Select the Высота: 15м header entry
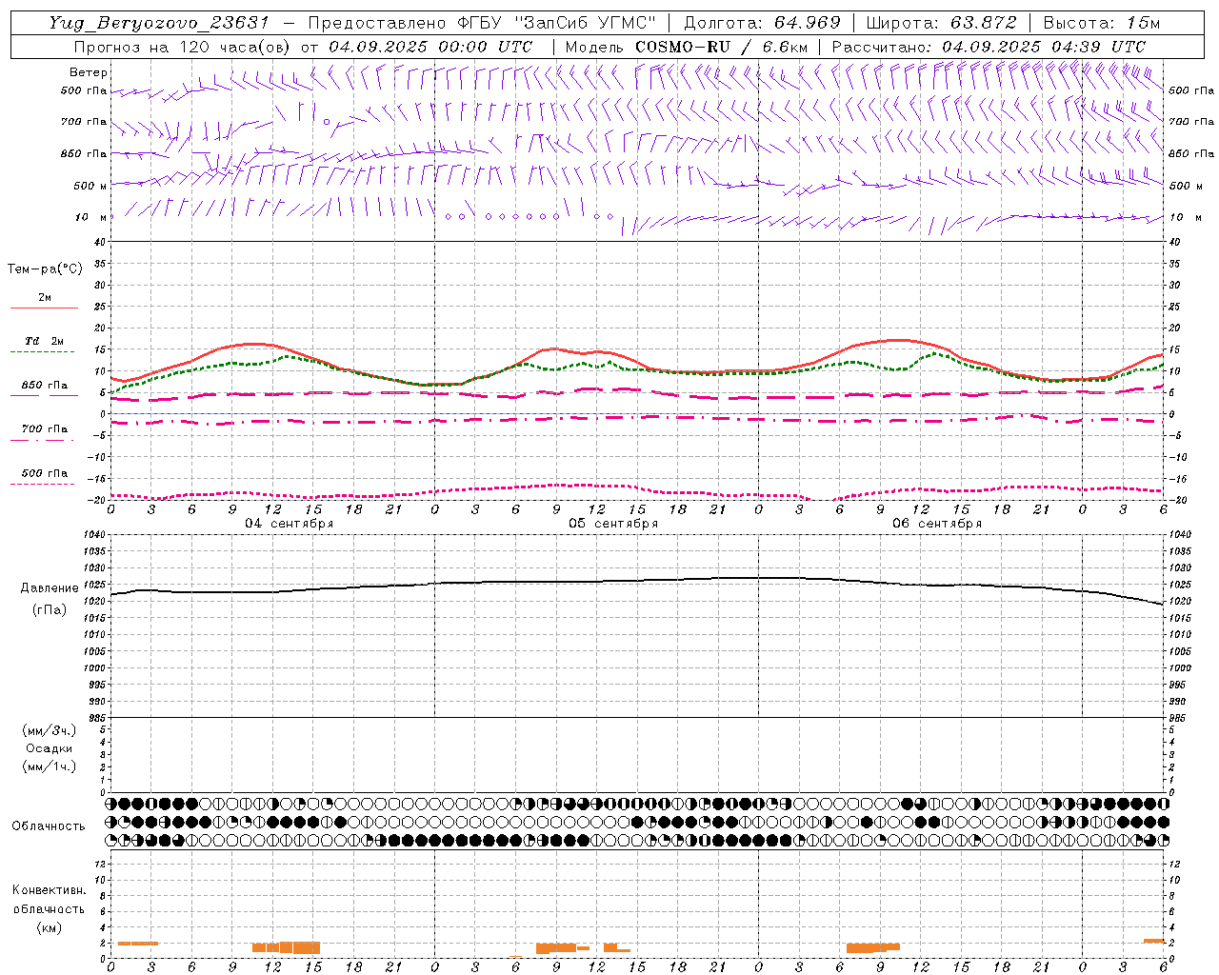Screen dimensions: 1219x975 [1102, 23]
